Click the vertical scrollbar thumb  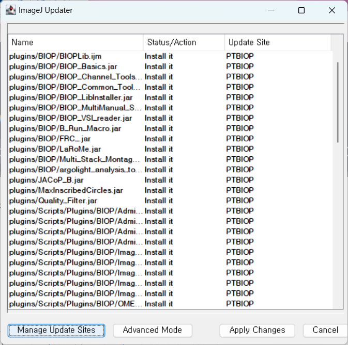click(338, 102)
